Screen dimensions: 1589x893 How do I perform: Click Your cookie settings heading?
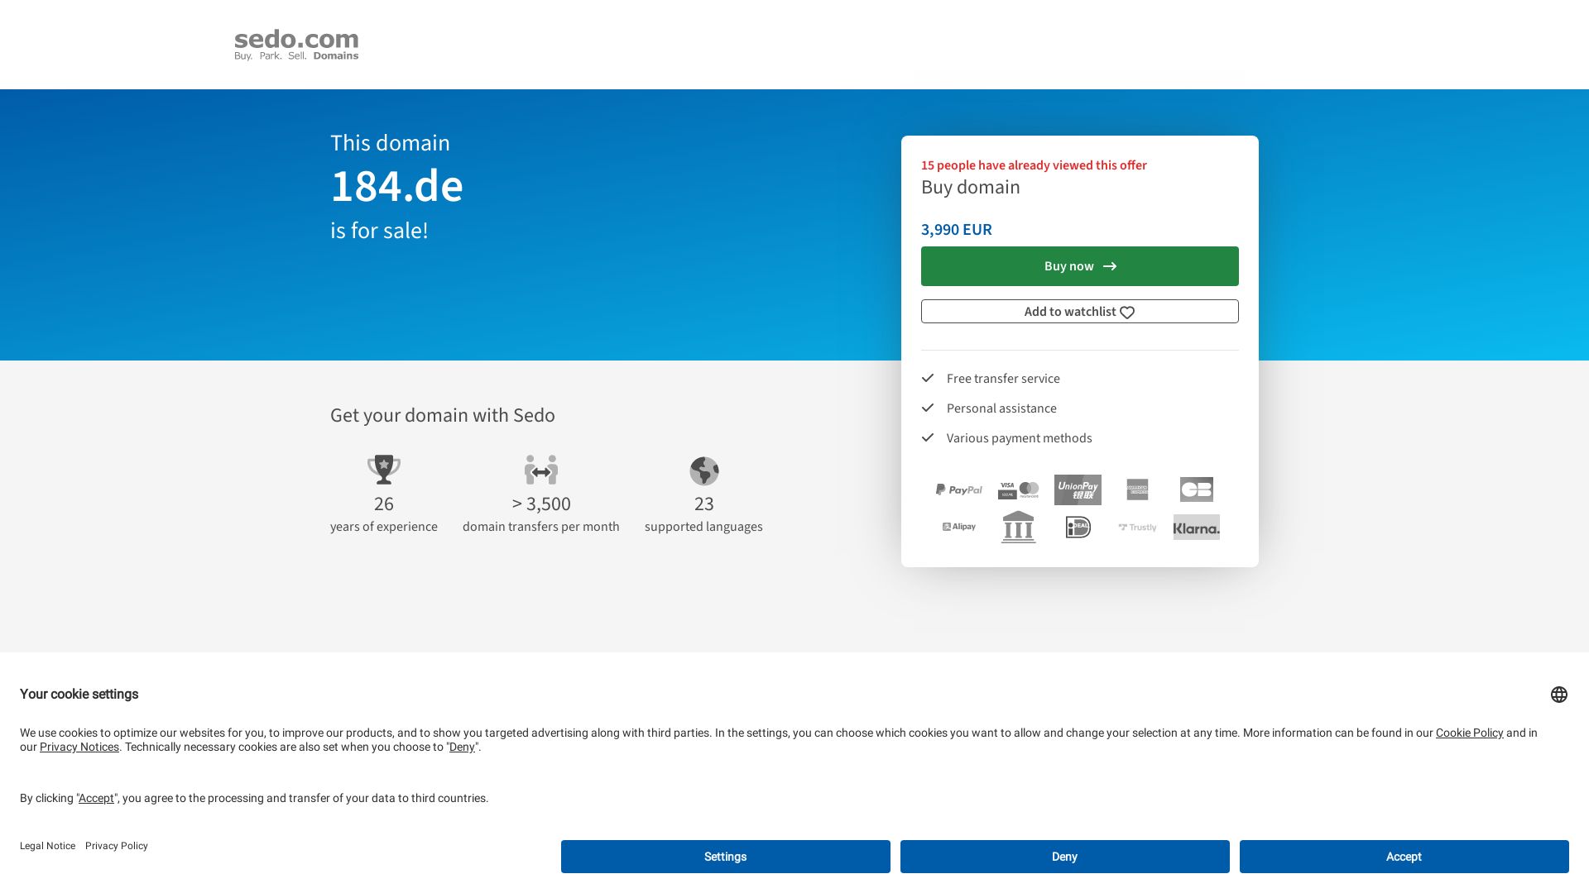click(79, 695)
